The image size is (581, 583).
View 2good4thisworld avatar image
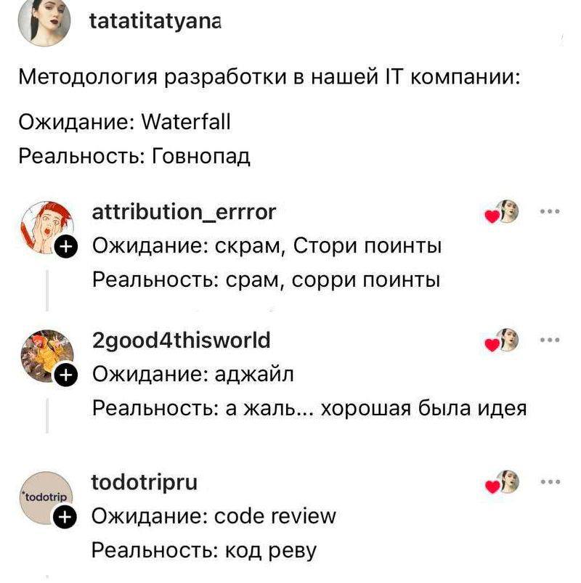pyautogui.click(x=47, y=356)
